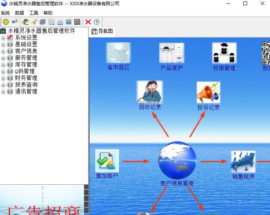270x215 pixels.
Task: Select 库存管理 text in tree
Action: [26, 64]
